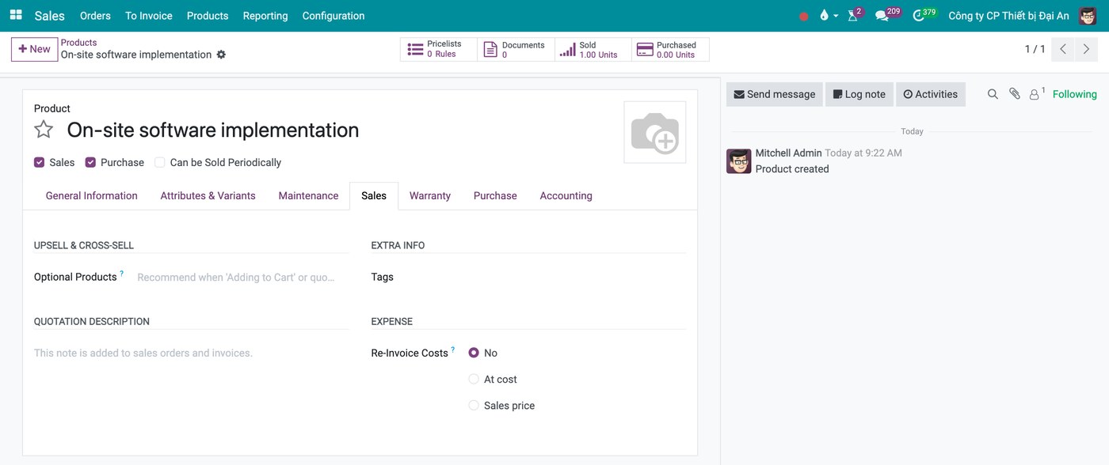Open Reporting menu

[x=265, y=16]
